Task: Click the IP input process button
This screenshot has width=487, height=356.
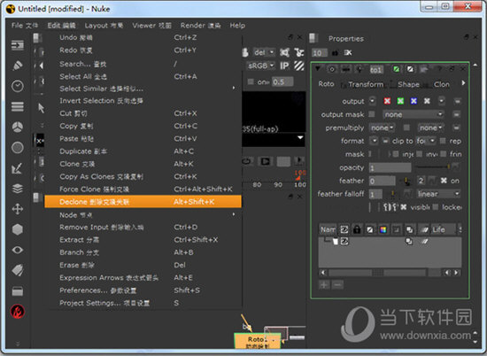Action: [x=284, y=66]
